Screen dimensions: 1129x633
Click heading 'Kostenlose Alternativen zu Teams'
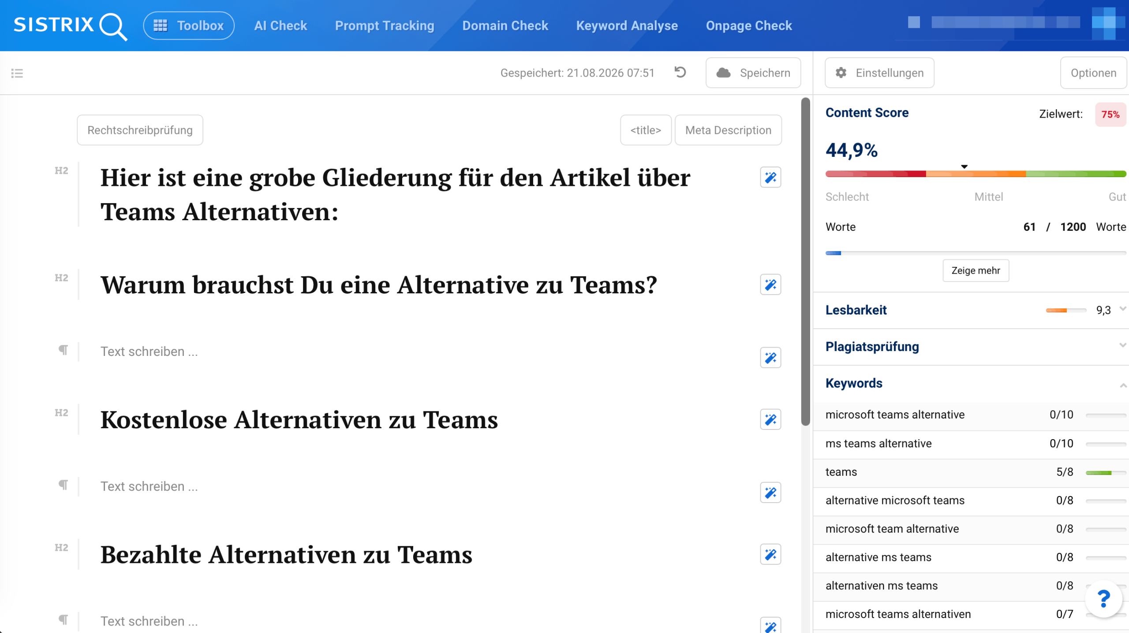pos(299,419)
